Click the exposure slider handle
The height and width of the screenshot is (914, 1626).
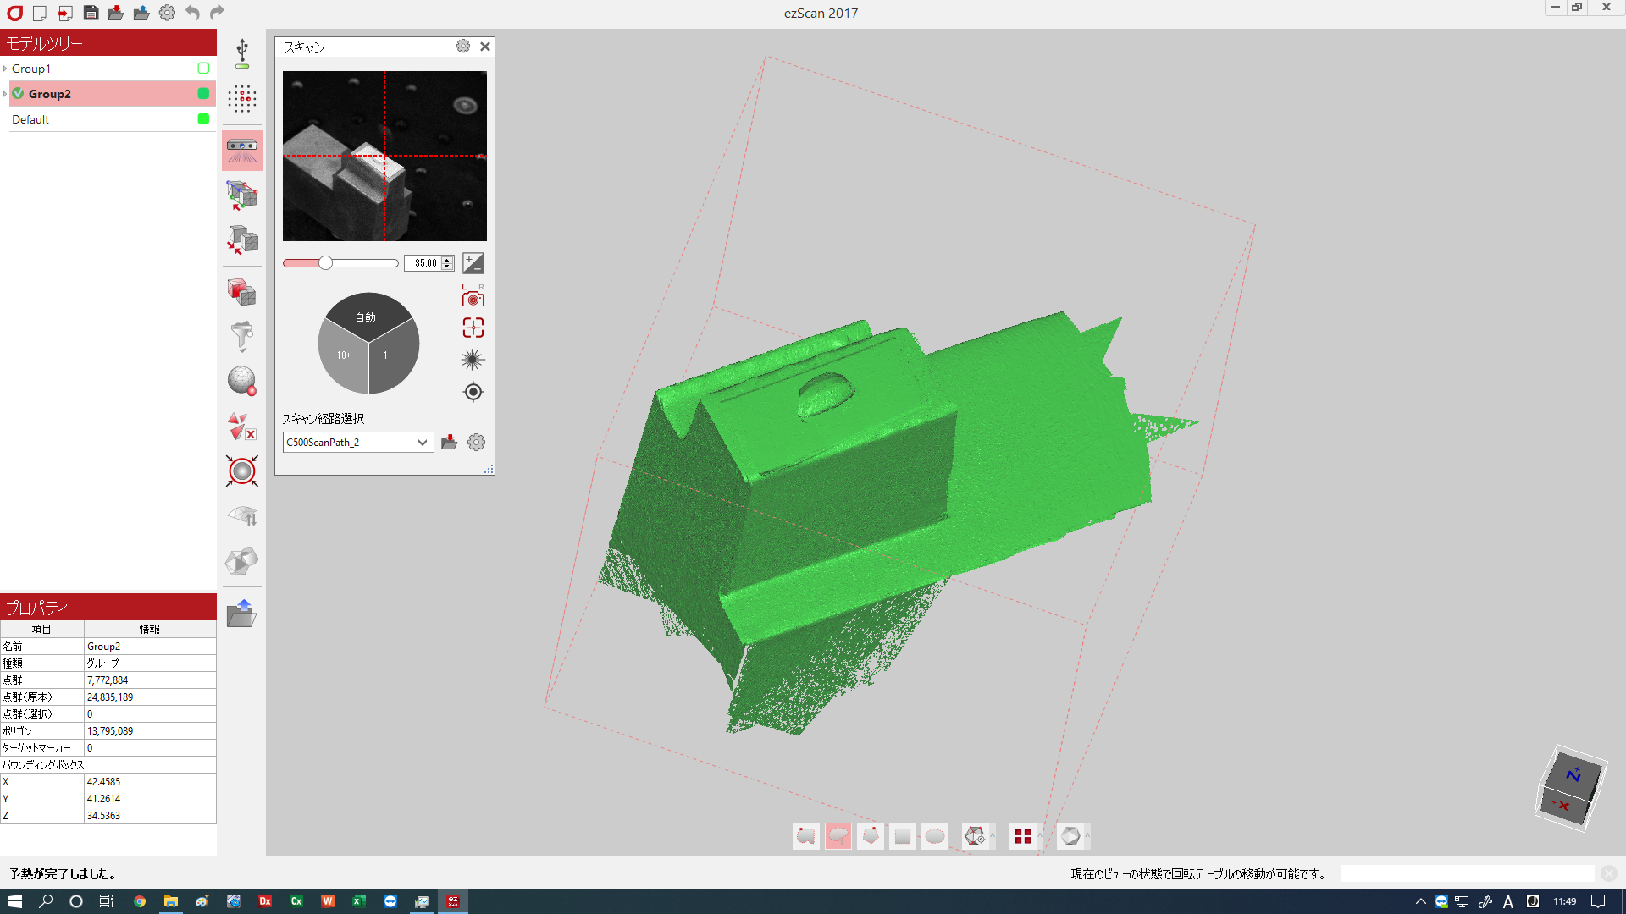325,263
